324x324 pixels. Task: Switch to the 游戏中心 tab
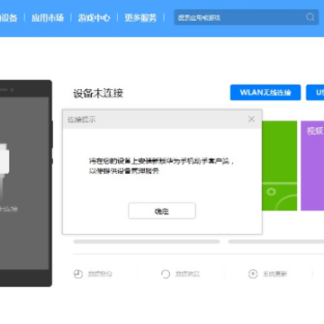94,18
